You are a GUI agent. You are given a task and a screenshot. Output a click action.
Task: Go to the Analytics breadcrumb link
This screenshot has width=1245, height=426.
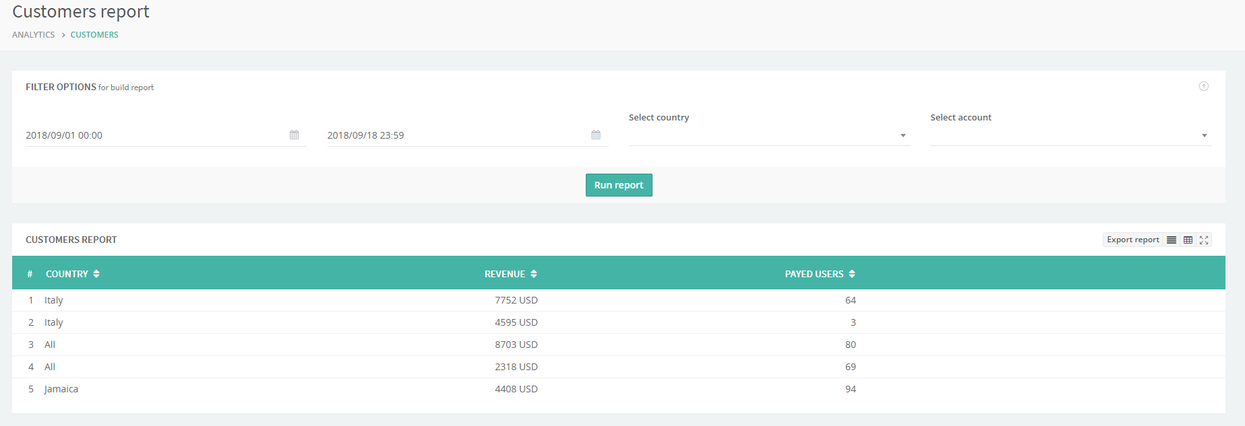[34, 34]
